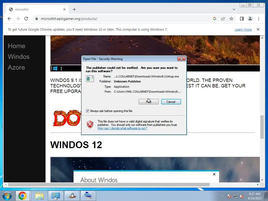Click Cancel in the security warning dialog

coord(171,102)
